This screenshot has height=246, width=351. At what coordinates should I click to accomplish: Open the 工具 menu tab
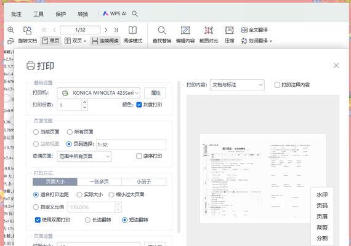(x=39, y=14)
